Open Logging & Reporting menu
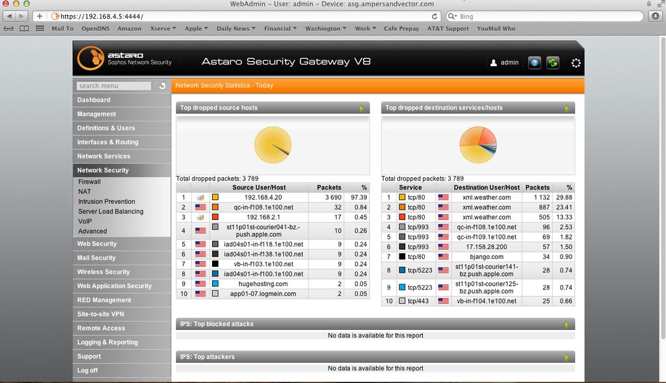This screenshot has height=383, width=666. (122, 342)
